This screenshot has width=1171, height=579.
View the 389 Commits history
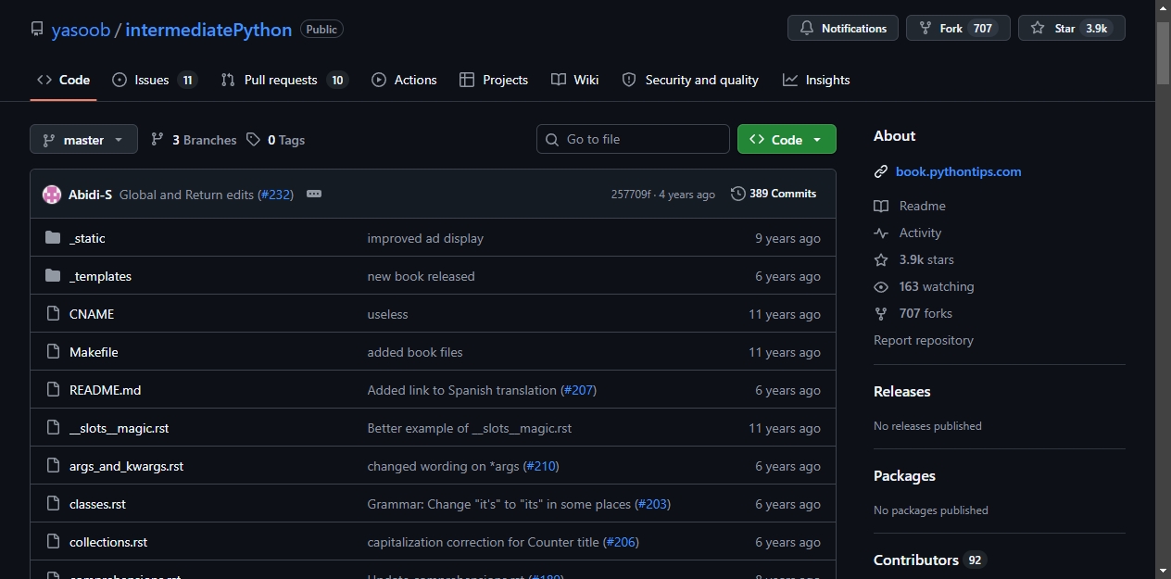(x=774, y=194)
